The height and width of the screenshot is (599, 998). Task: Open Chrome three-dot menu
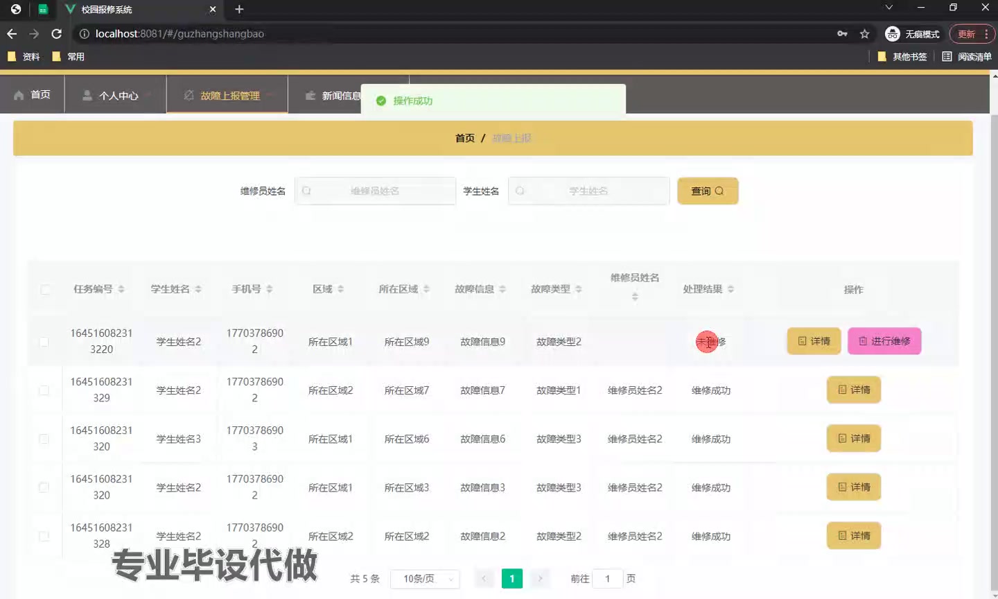986,34
